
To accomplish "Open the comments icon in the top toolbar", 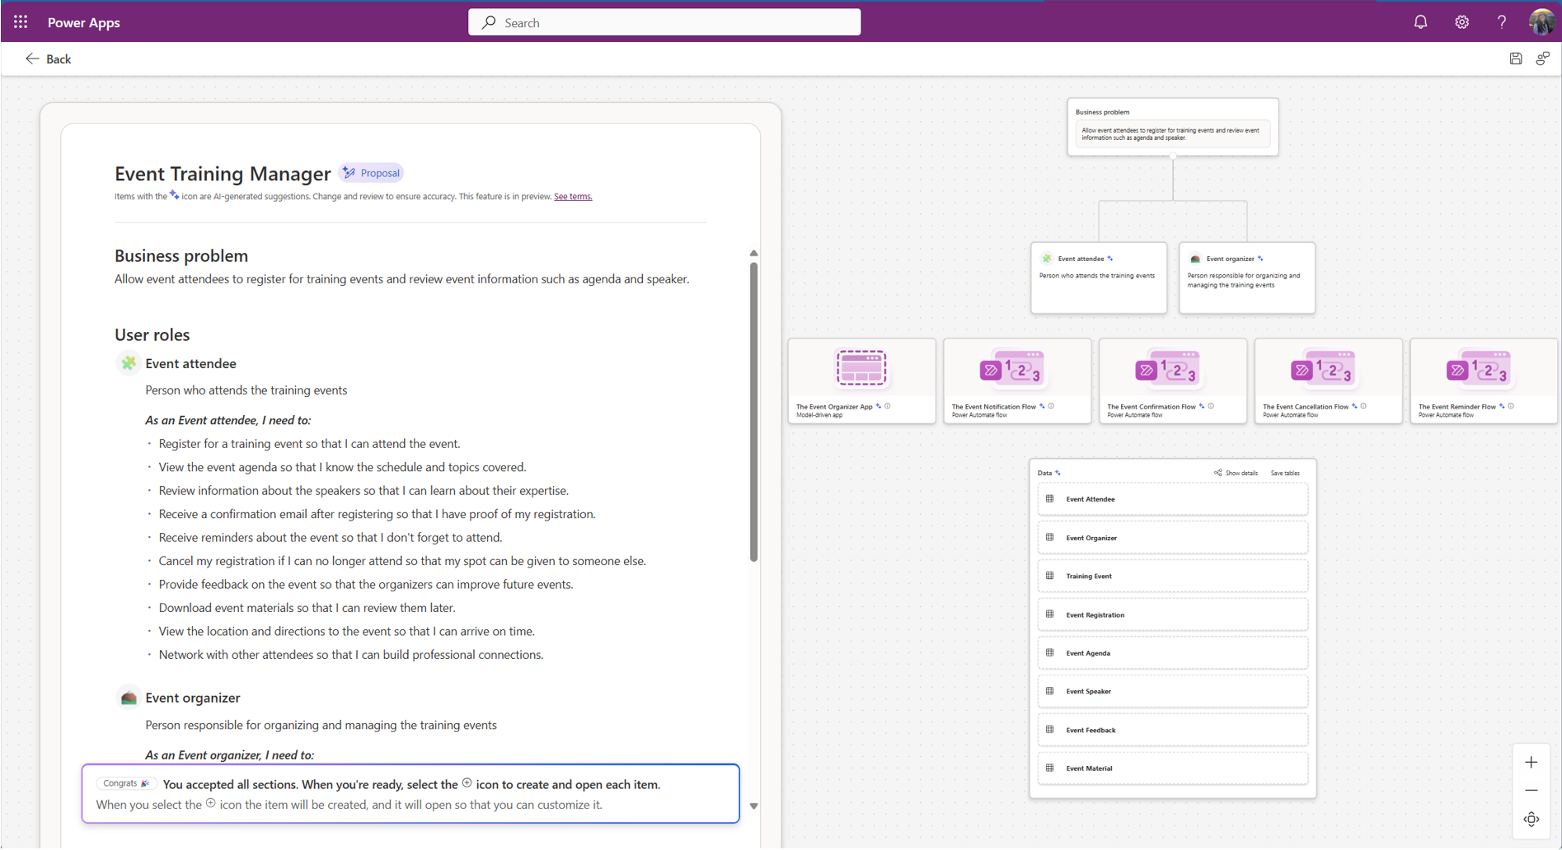I will (1543, 58).
